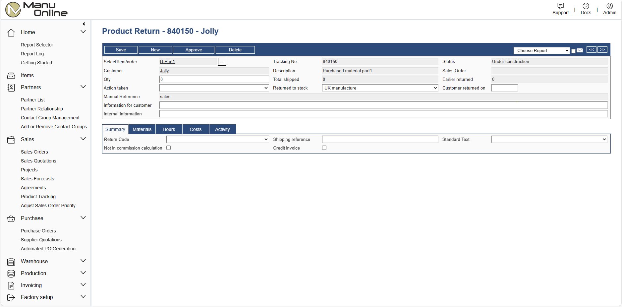Open the Action taken dropdown
Viewport: 622px width, 307px height.
[214, 88]
